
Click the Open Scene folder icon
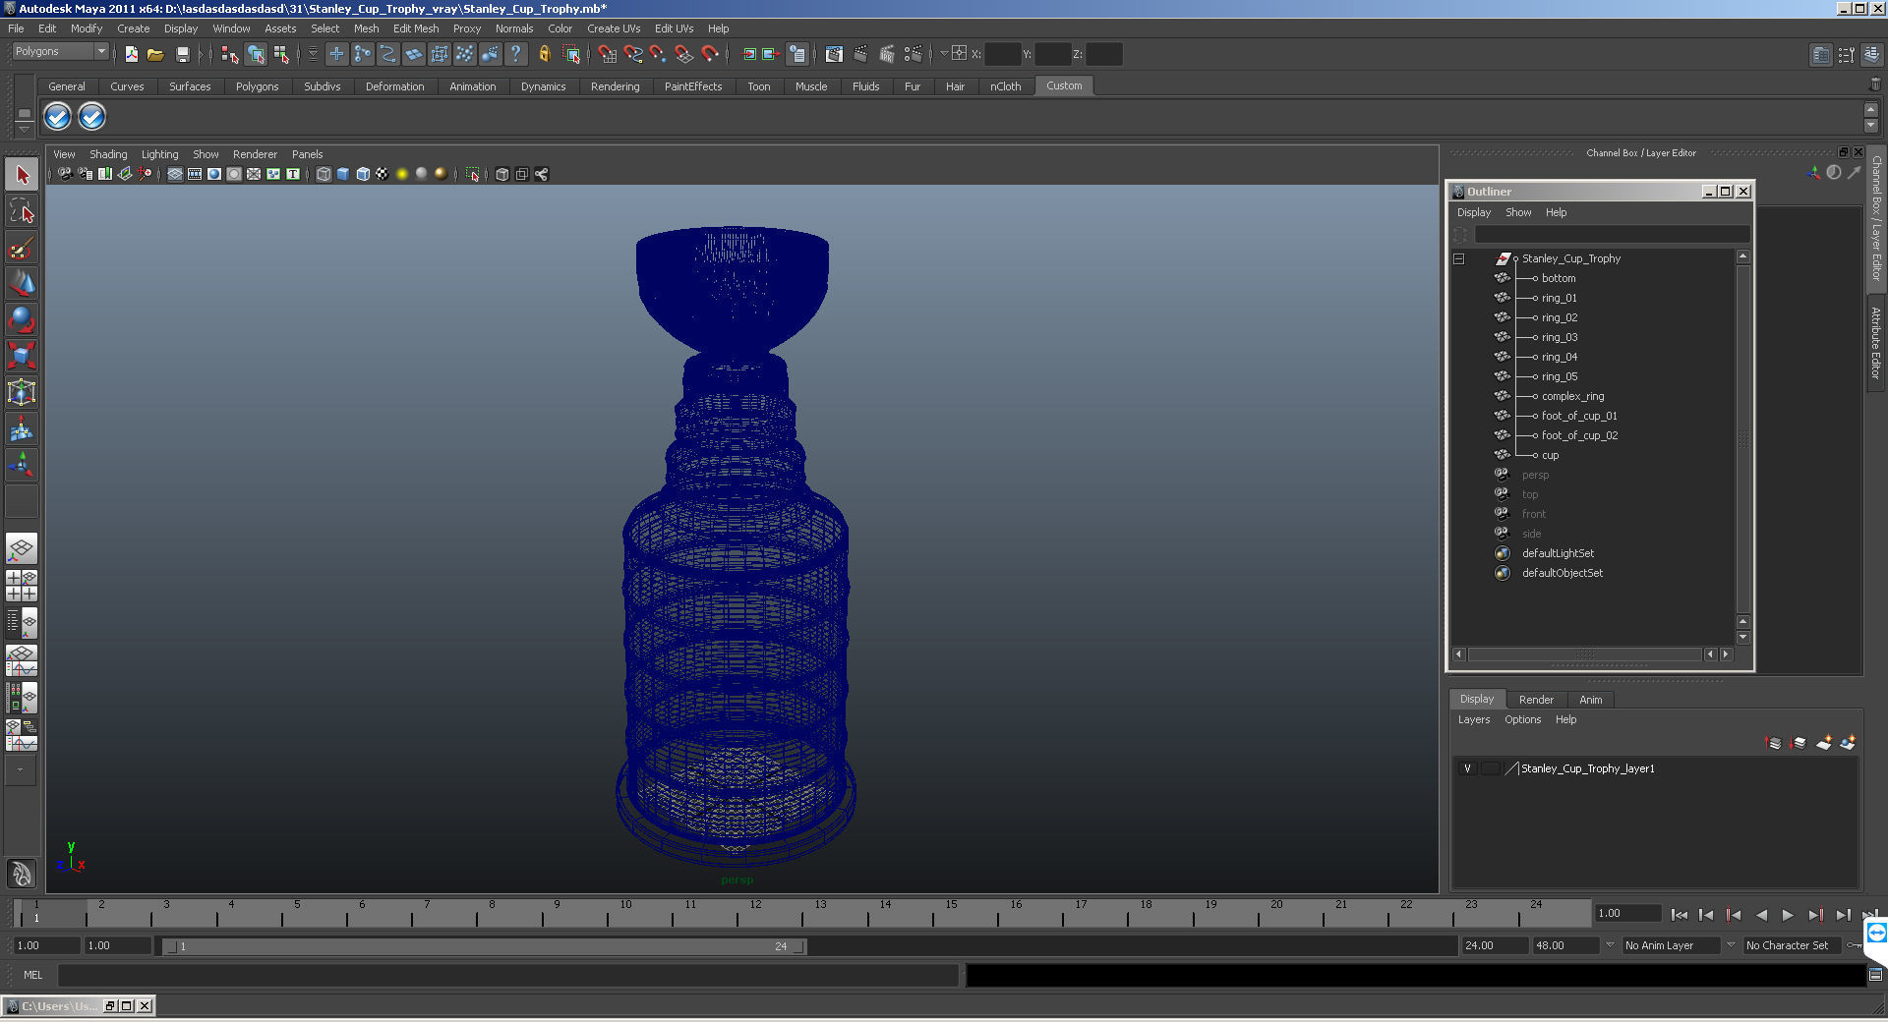click(x=155, y=54)
